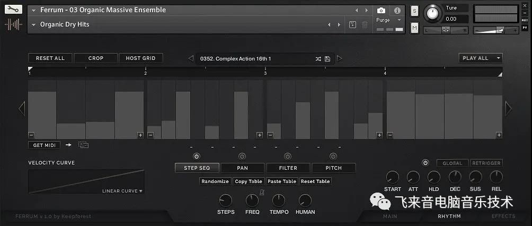The image size is (532, 226).
Task: Click the stereo pan slider handle
Action: 446,30
